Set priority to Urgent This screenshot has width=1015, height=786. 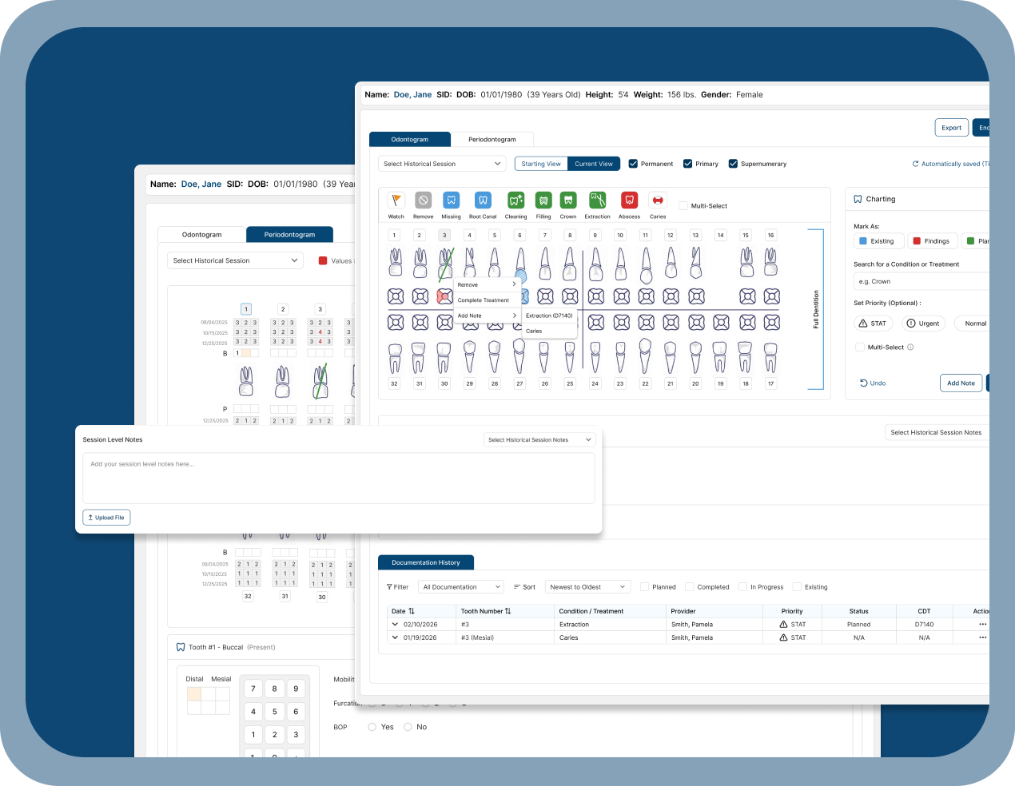pos(923,324)
